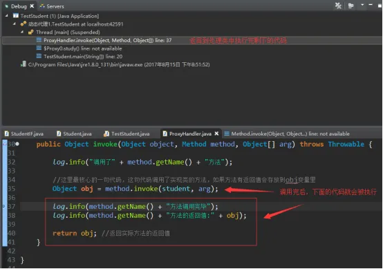This screenshot has width=383, height=269.
Task: Click the Servers tab icon
Action: point(42,6)
